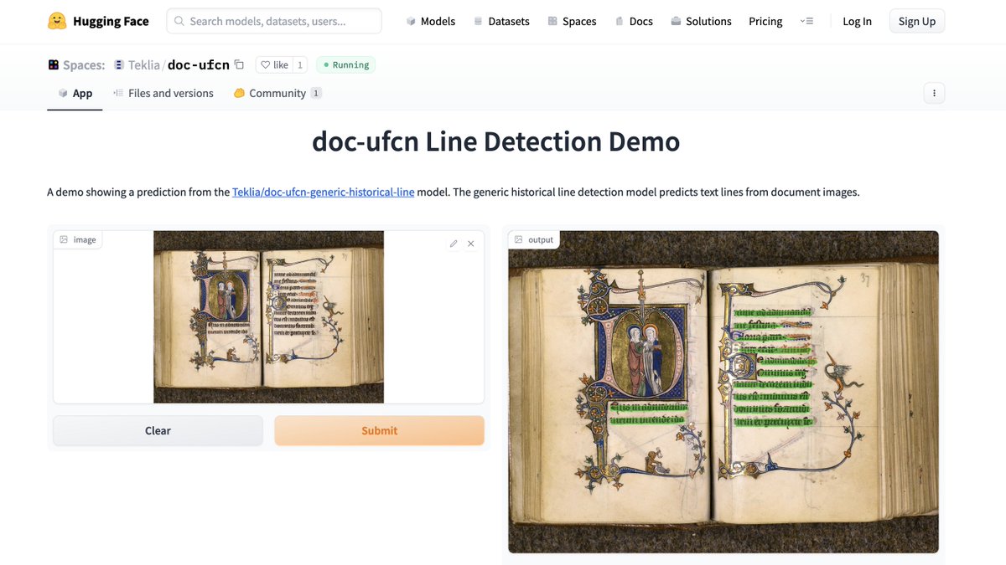1006x565 pixels.
Task: Go to the Pricing page
Action: tap(765, 21)
